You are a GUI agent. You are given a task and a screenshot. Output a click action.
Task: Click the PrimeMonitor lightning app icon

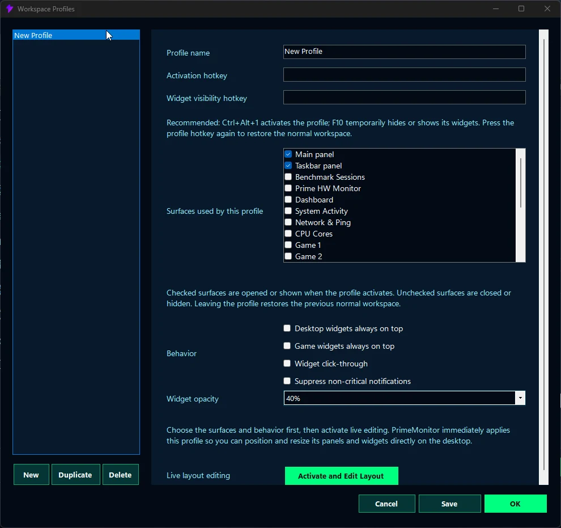[9, 9]
